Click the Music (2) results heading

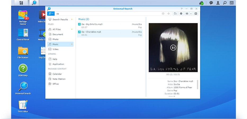coord(84,19)
